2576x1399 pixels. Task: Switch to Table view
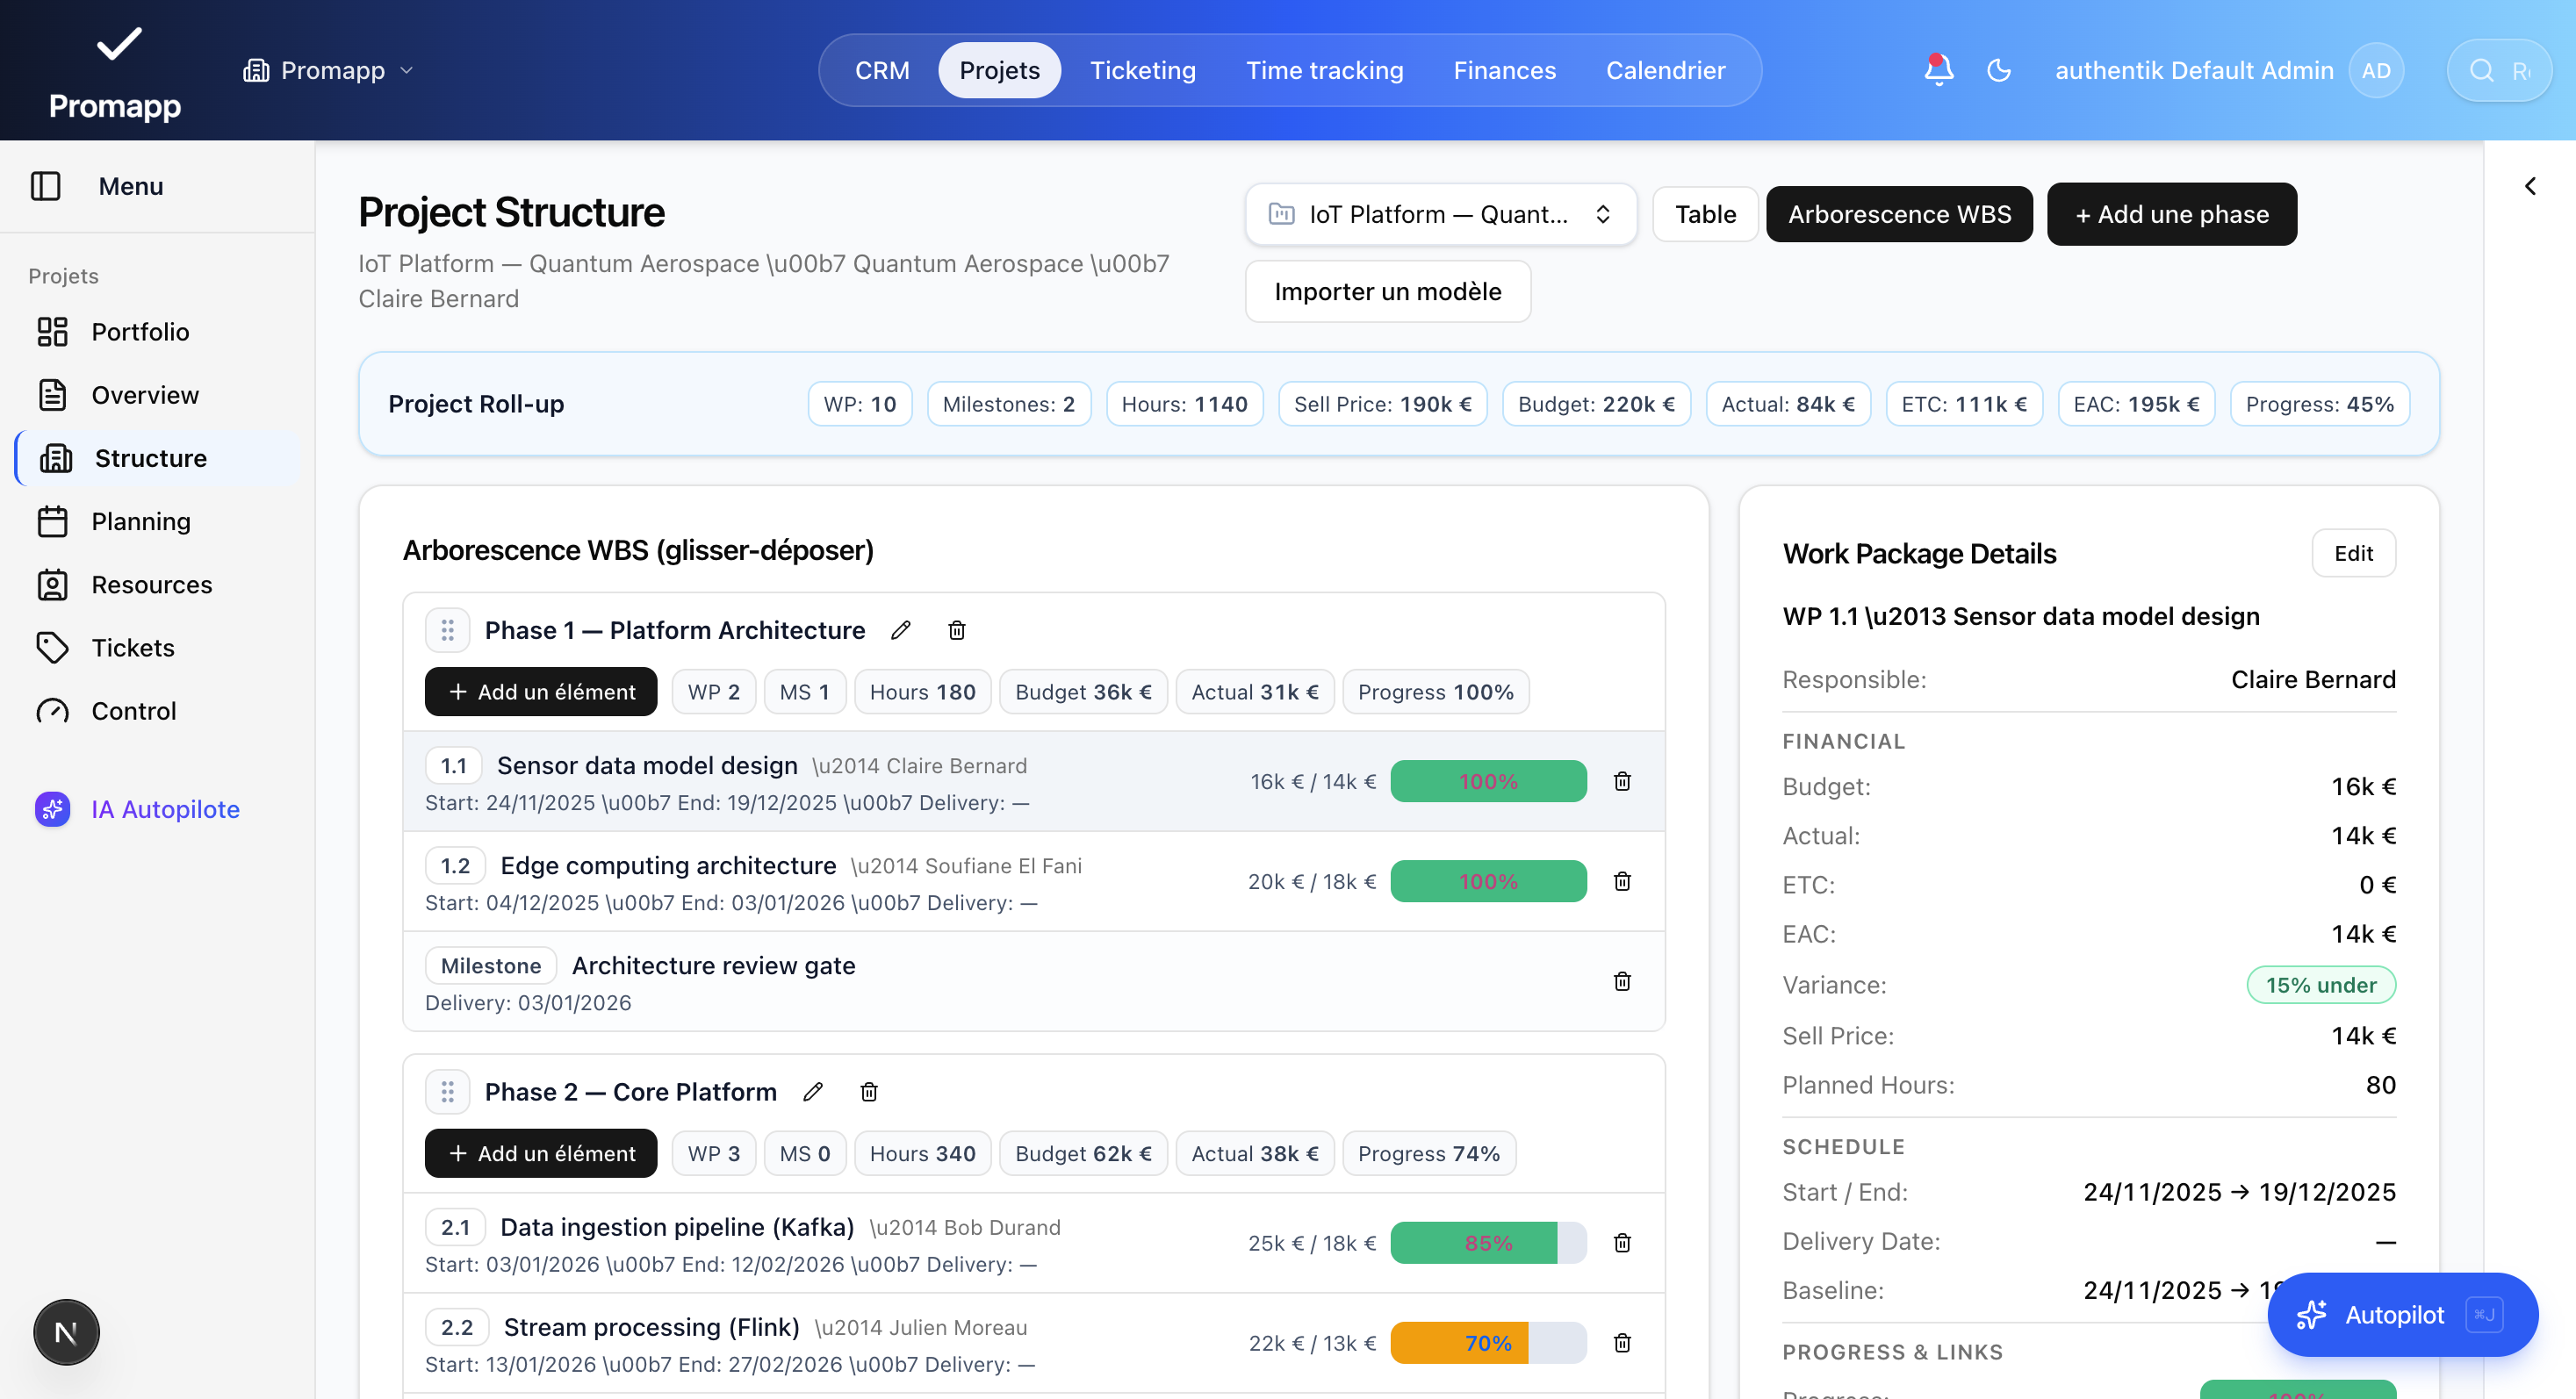pyautogui.click(x=1705, y=214)
